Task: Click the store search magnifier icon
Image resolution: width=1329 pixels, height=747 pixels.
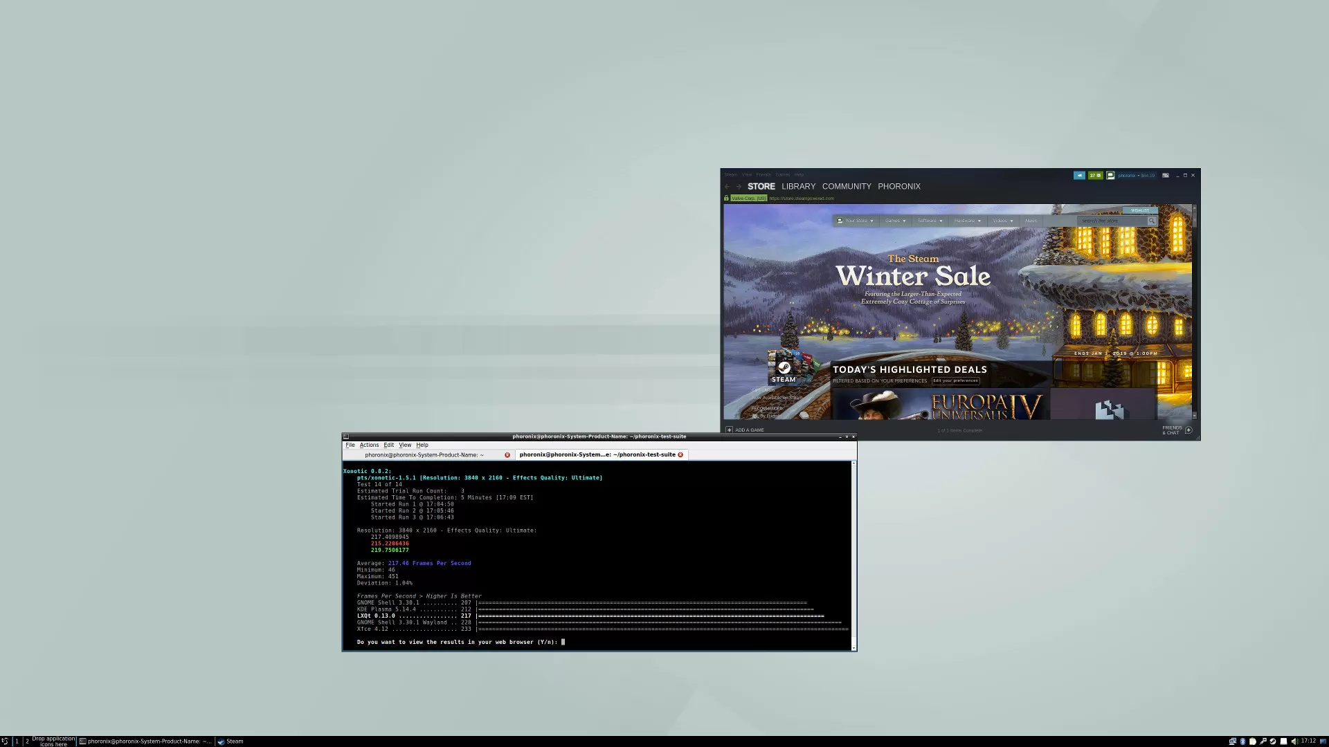Action: (x=1152, y=221)
